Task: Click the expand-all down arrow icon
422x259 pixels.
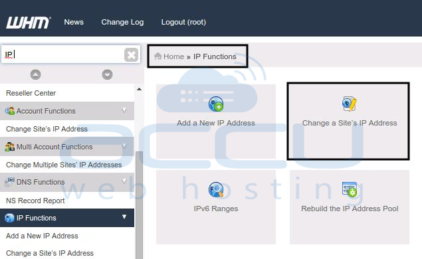Action: coord(107,74)
